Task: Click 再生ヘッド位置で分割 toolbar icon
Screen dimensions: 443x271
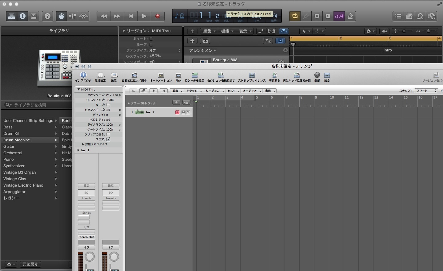Action: pos(297,77)
